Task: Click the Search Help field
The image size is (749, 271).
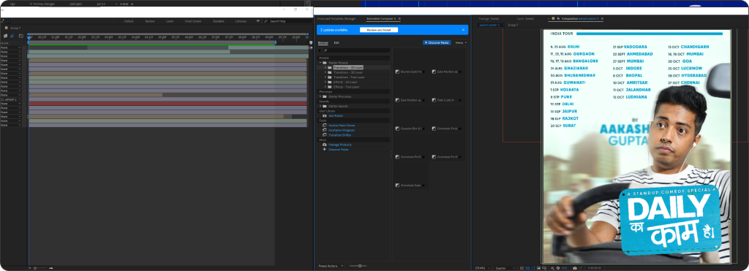Action: [x=287, y=21]
